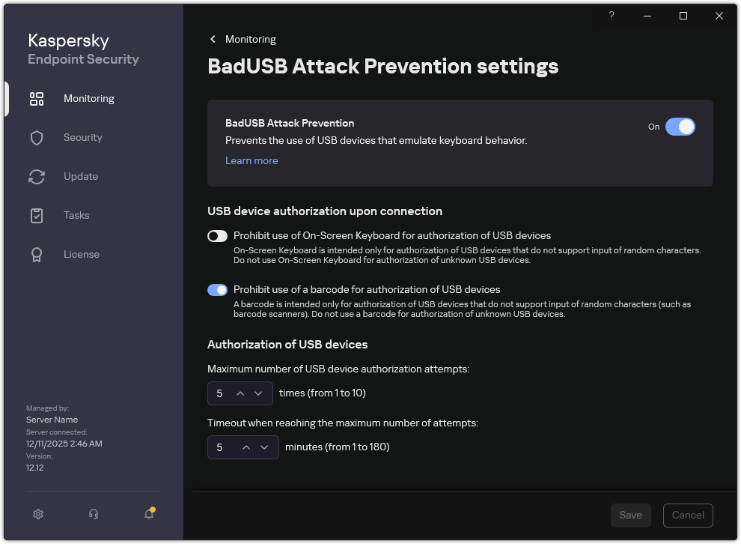Screen dimensions: 741x544
Task: Open Update via its sync icon
Action: [x=37, y=176]
